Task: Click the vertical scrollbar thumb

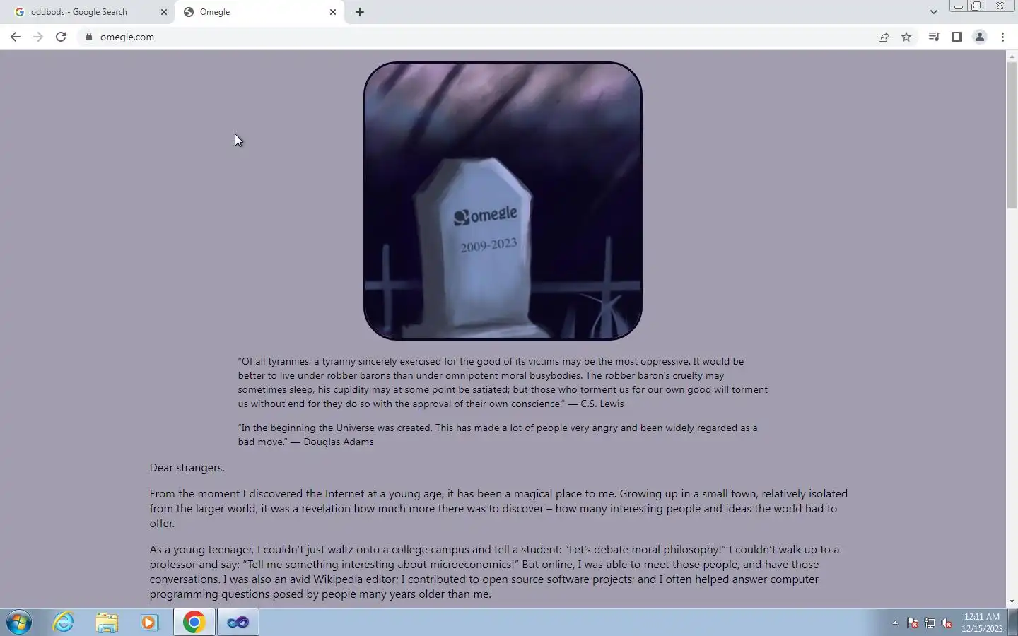Action: pyautogui.click(x=1012, y=134)
